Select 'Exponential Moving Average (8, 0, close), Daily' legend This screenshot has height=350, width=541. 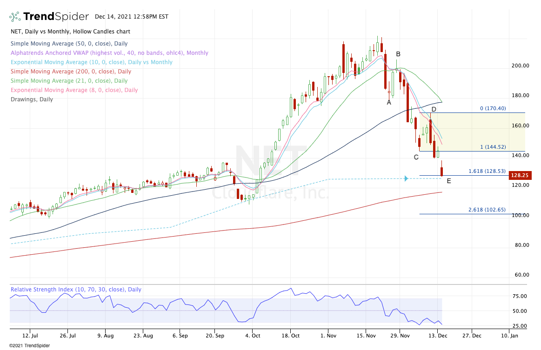tap(74, 90)
